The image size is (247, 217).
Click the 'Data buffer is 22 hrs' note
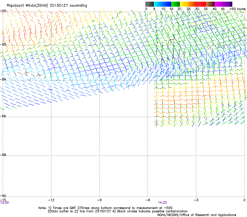pyautogui.click(x=117, y=211)
